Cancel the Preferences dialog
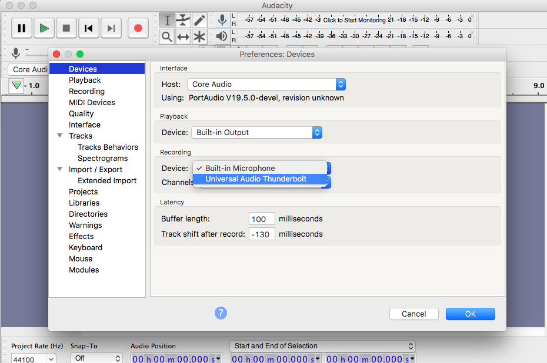 pyautogui.click(x=413, y=314)
